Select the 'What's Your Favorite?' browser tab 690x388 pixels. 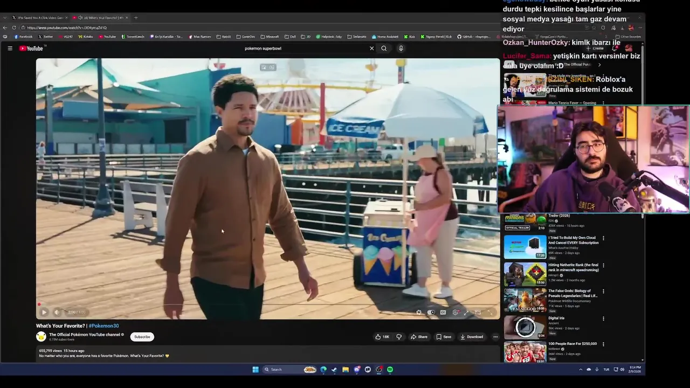[x=100, y=18]
